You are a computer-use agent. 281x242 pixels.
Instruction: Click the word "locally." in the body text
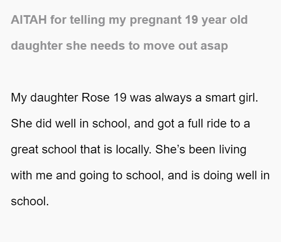(x=134, y=150)
